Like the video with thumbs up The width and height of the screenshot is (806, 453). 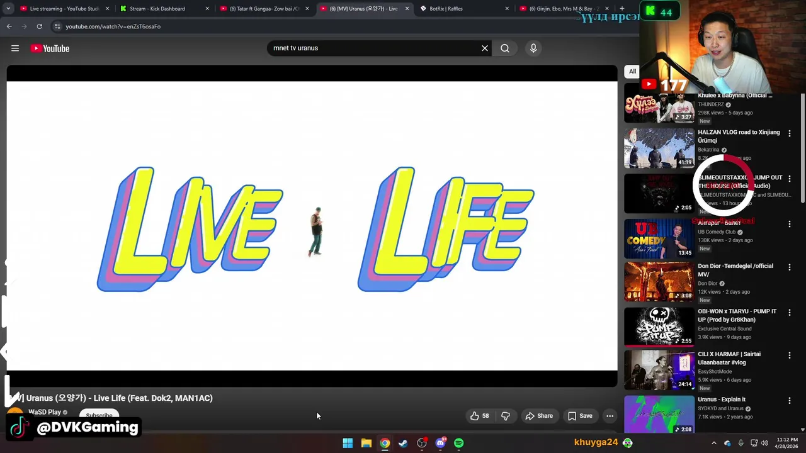[x=480, y=416]
